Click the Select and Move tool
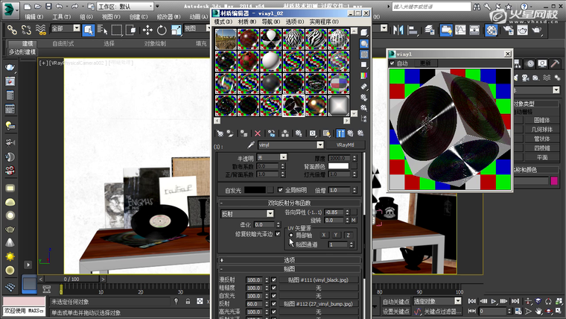The width and height of the screenshot is (566, 319). pyautogui.click(x=147, y=30)
